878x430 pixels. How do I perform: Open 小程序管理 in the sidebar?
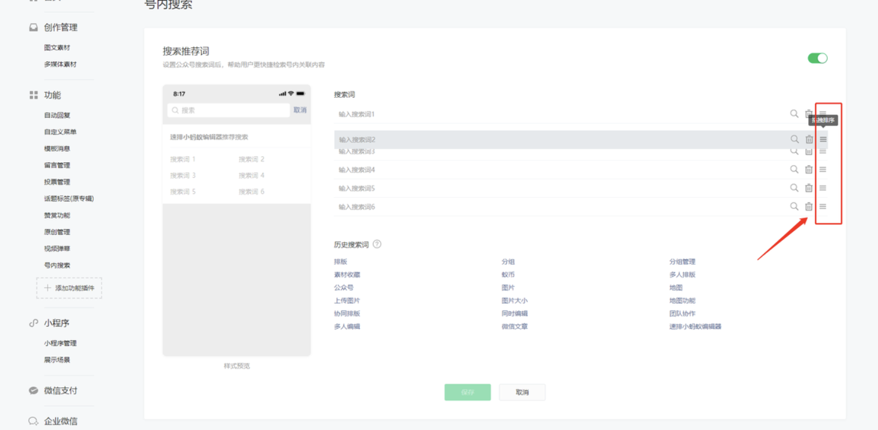(60, 344)
